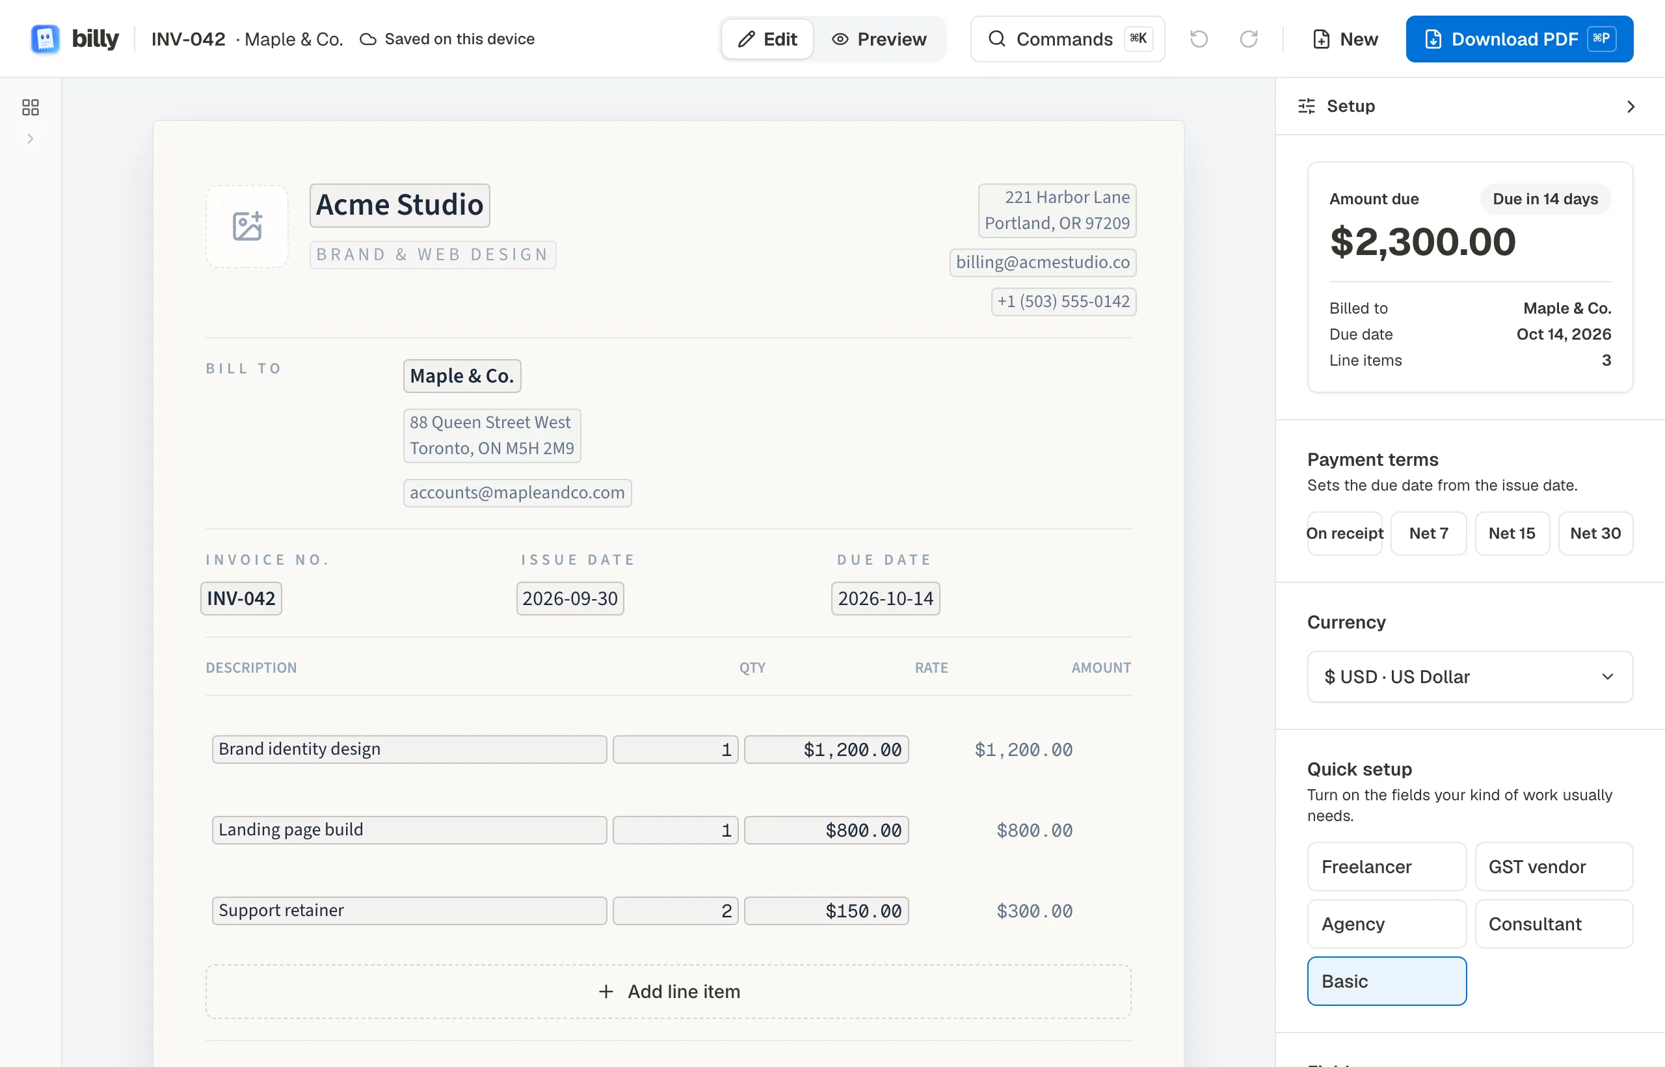Click the $800.00 rate field

tap(826, 830)
